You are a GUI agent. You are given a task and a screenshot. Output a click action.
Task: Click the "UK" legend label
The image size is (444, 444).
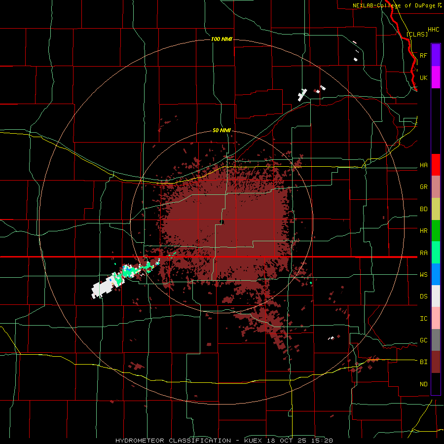(x=423, y=77)
